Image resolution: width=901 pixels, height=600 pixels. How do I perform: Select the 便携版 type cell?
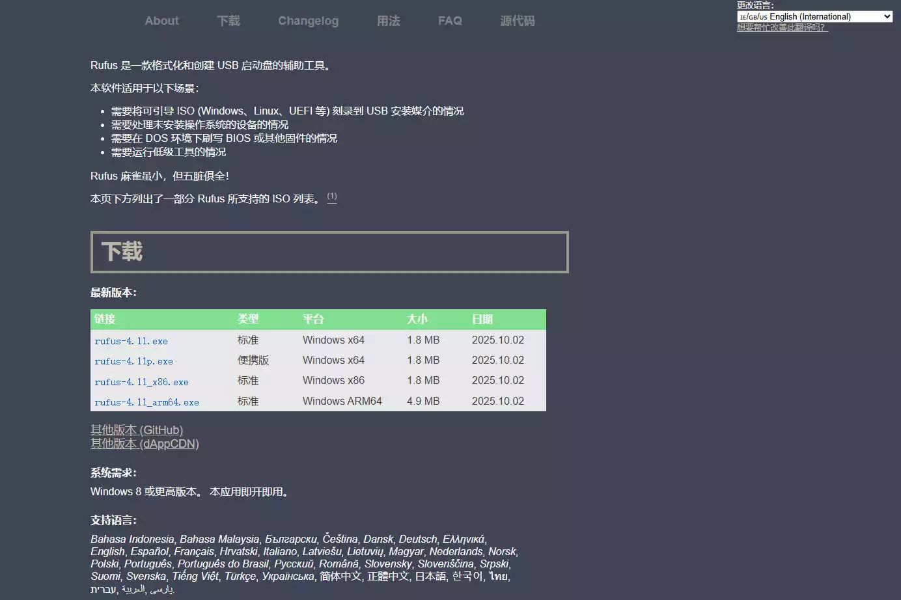(x=253, y=361)
